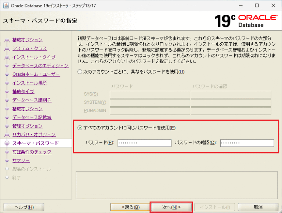The image size is (282, 213).
Task: Open the 構成オプション step below データベース識別子
Action: tap(28, 109)
